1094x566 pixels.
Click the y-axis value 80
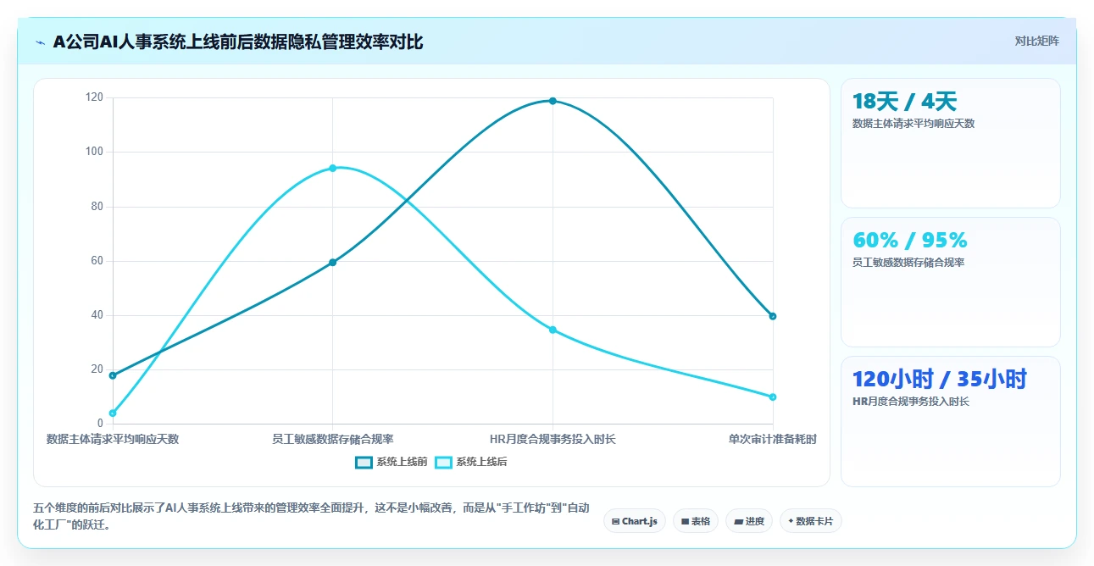point(97,206)
